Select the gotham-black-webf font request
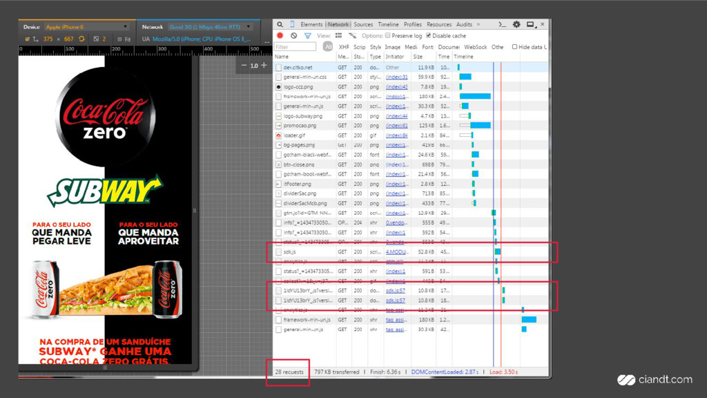Screen dimensions: 707x398 tap(411, 155)
